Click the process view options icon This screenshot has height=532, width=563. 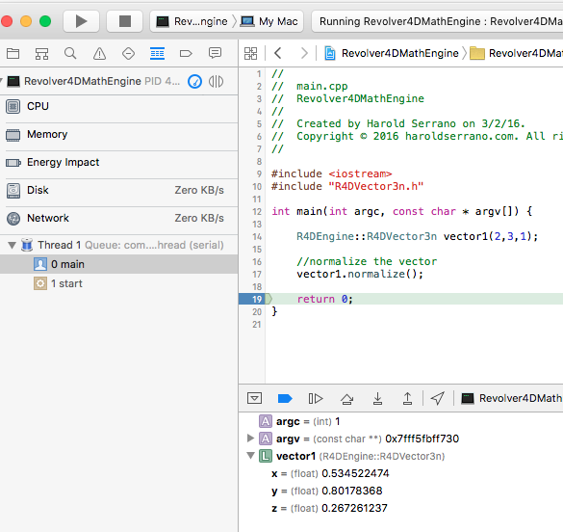(x=216, y=82)
